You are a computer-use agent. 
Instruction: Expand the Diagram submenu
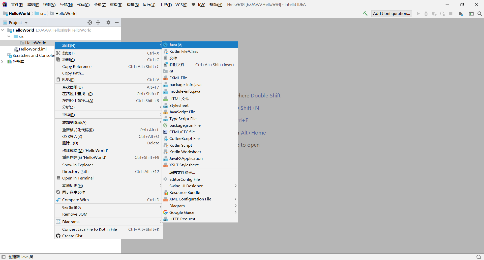coord(200,206)
